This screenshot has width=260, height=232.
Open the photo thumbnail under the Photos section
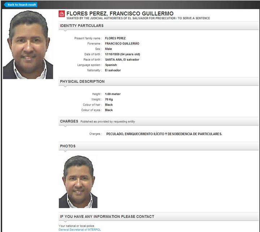tap(78, 182)
